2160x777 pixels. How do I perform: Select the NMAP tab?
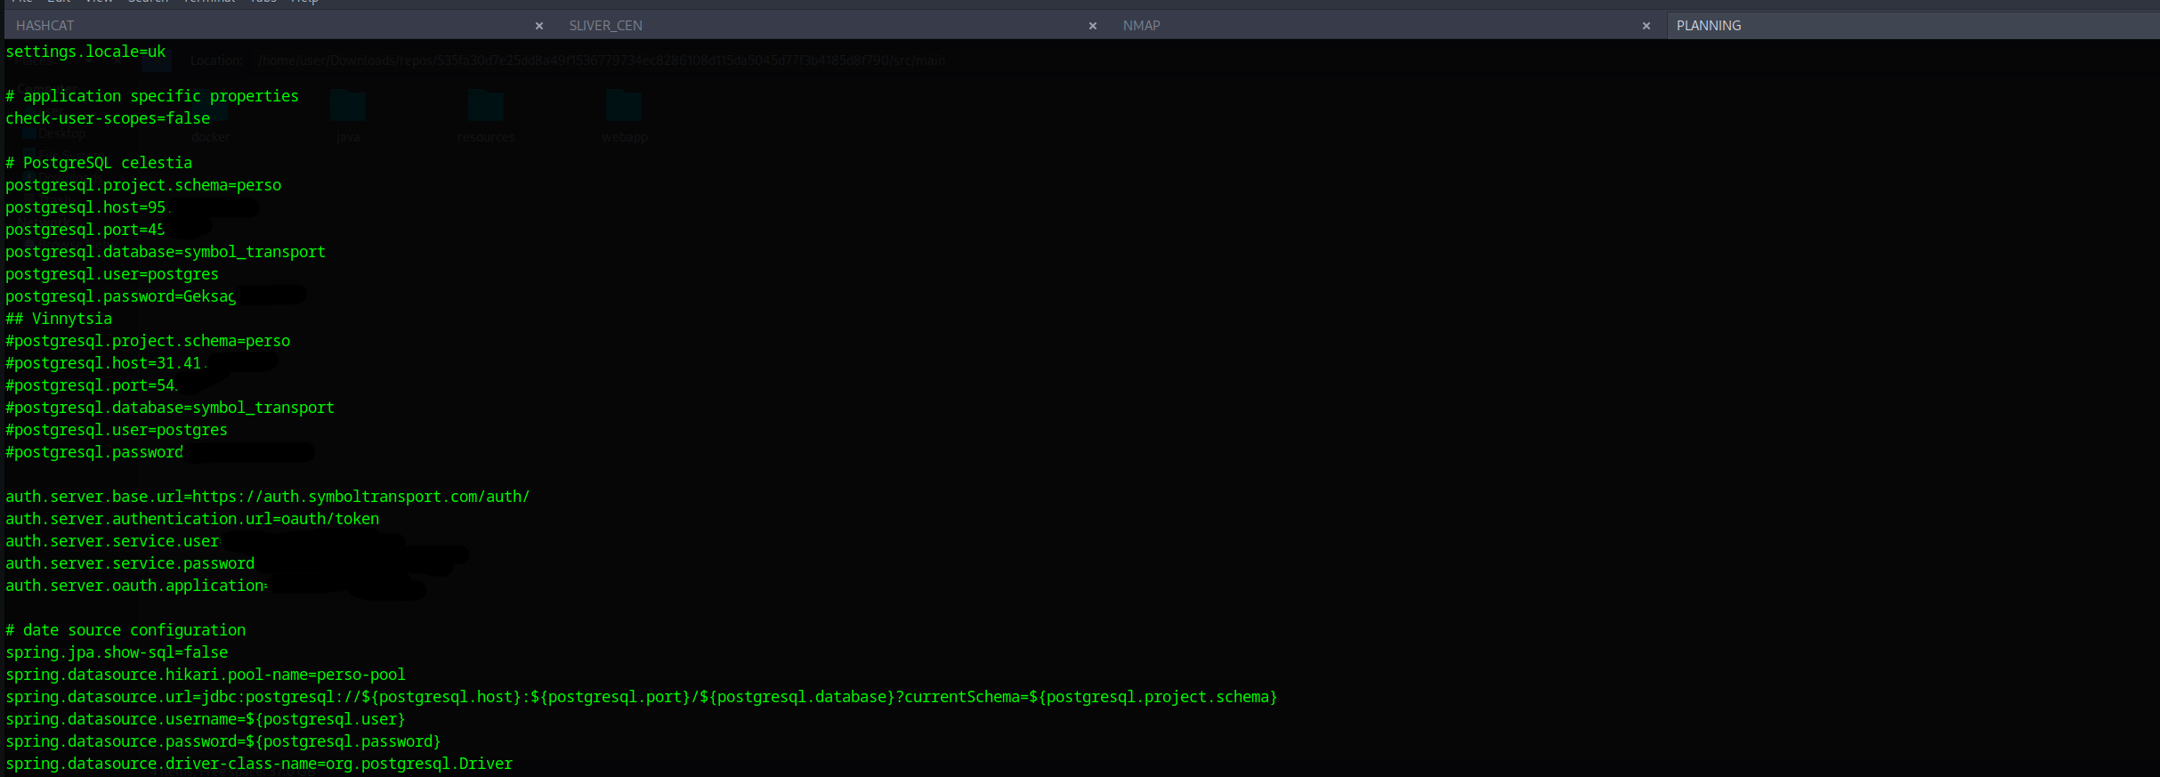[x=1141, y=26]
